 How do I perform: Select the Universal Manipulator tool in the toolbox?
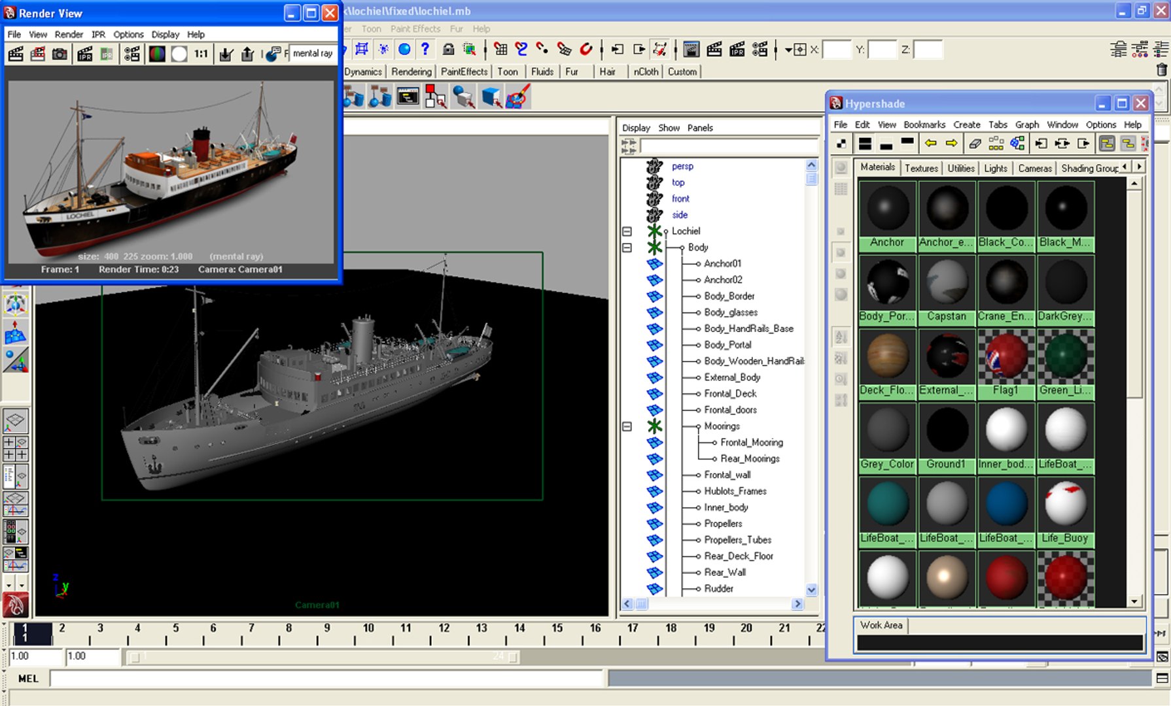(x=16, y=305)
